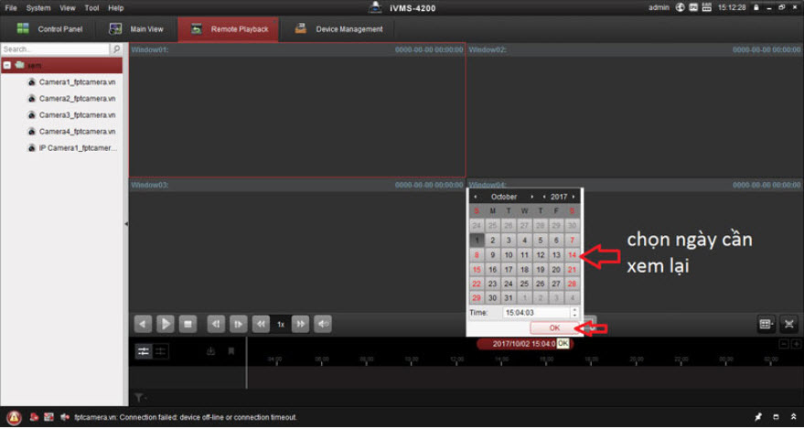
Task: Click OK to confirm the date
Action: (x=554, y=327)
